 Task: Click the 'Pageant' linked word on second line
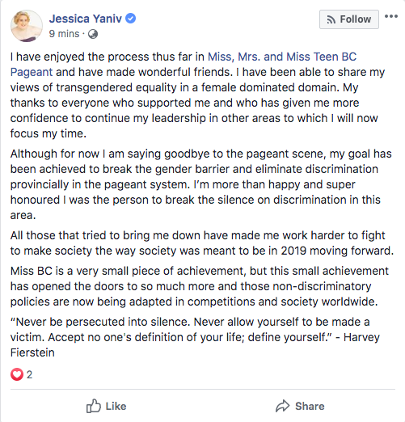32,72
